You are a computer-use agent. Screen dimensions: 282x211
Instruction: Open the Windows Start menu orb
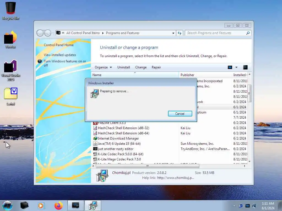7,206
